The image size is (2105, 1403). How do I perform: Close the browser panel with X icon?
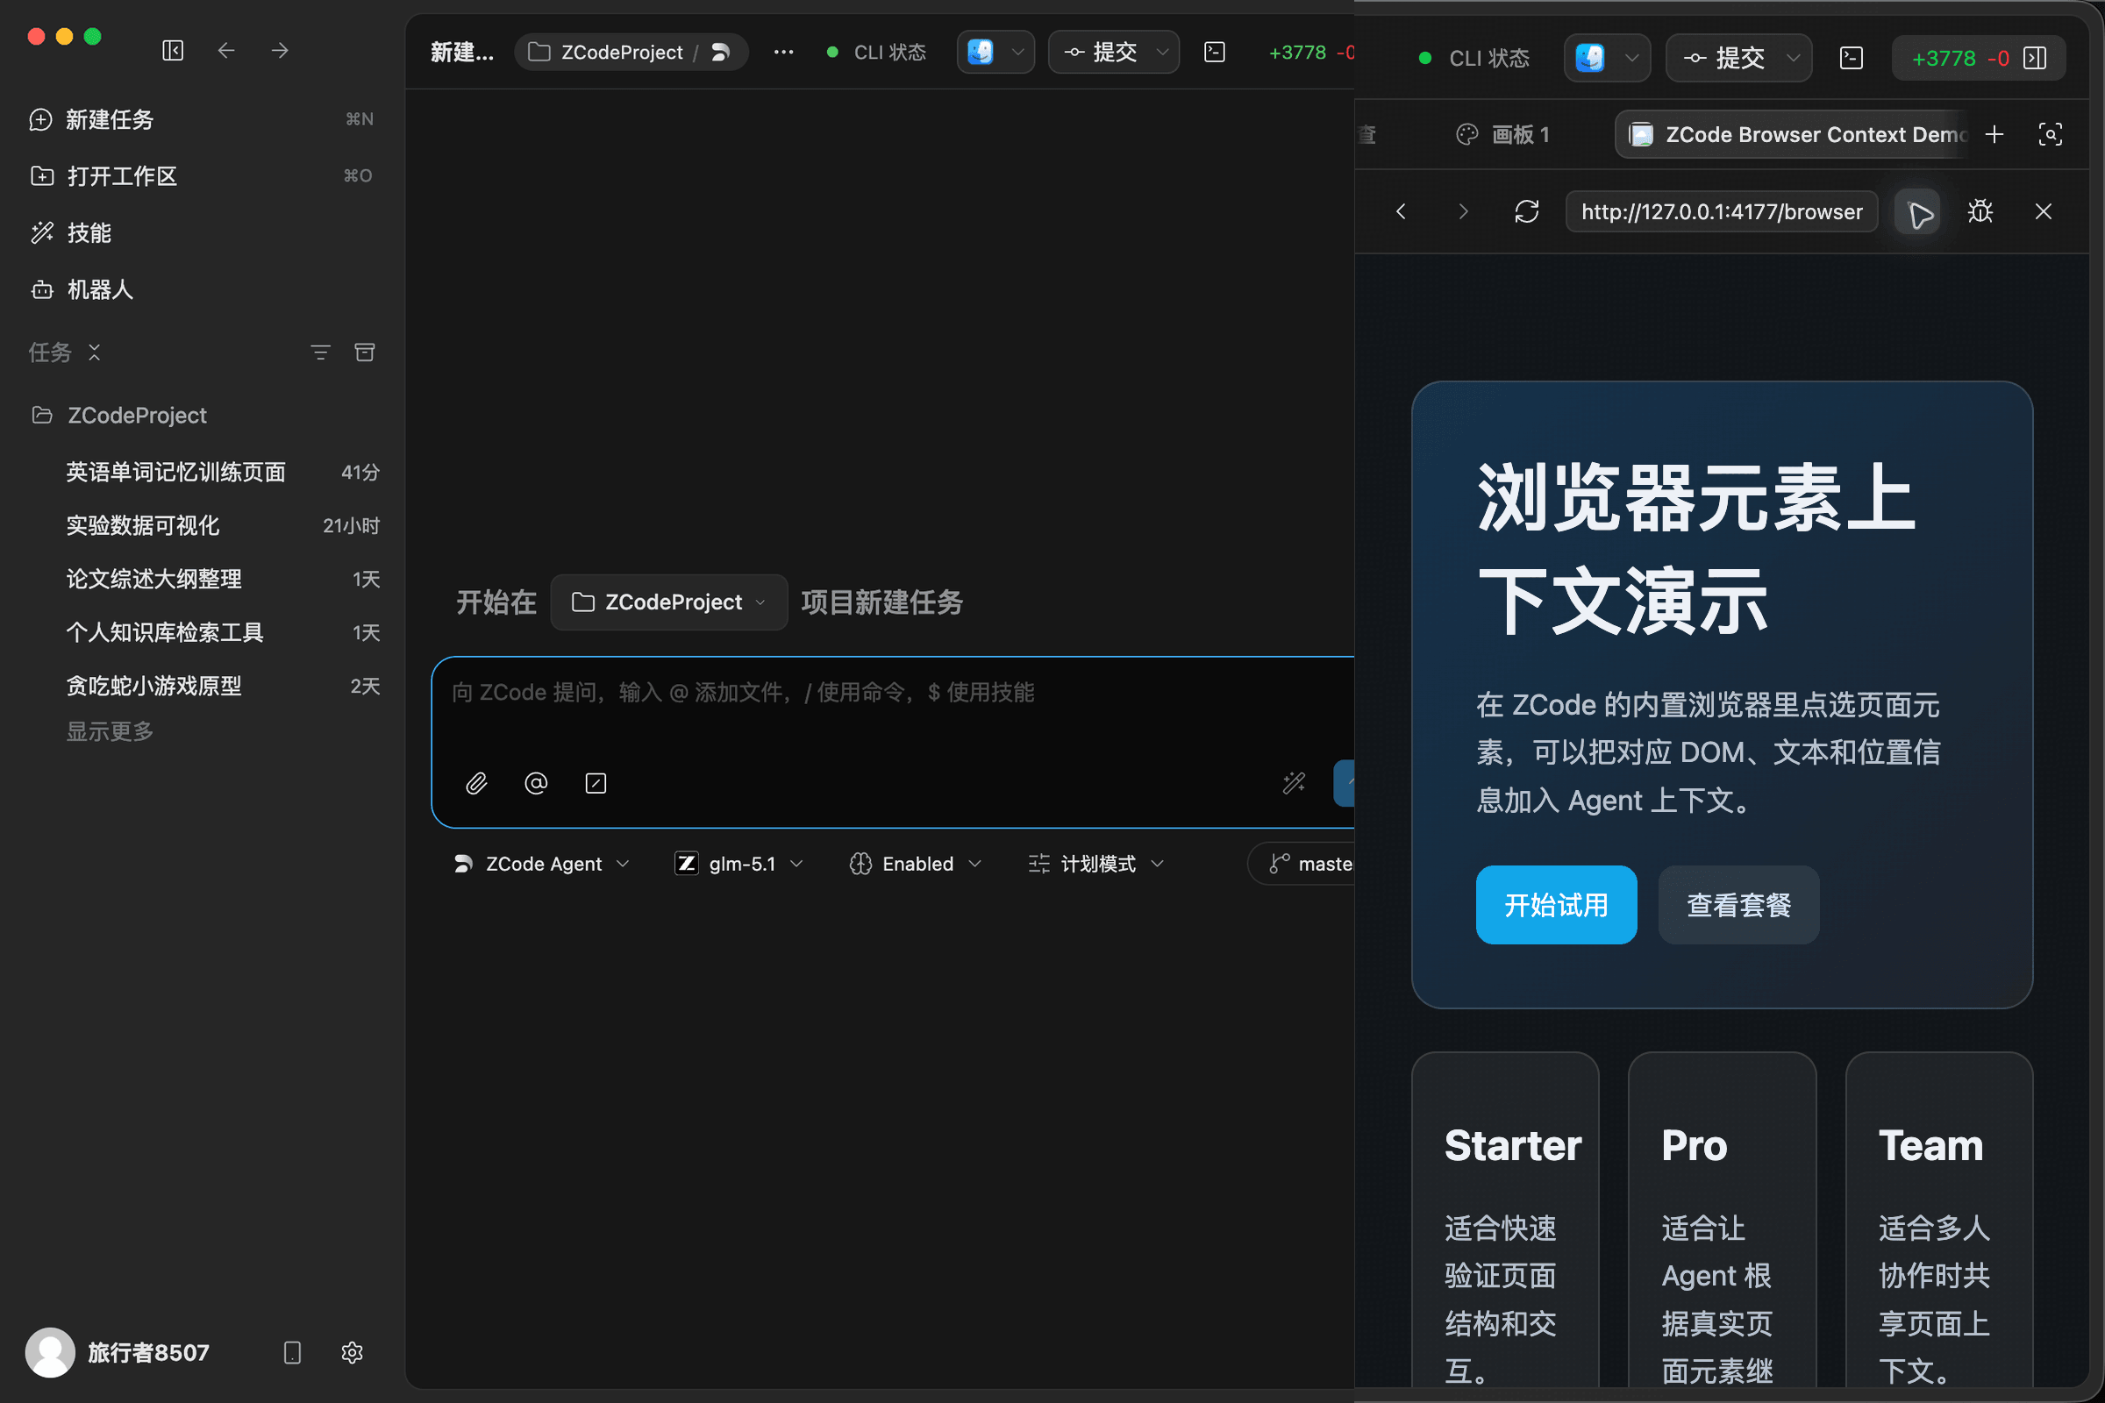2044,211
